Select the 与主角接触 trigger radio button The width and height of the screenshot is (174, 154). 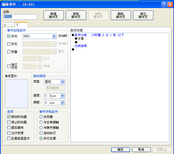pos(41,122)
